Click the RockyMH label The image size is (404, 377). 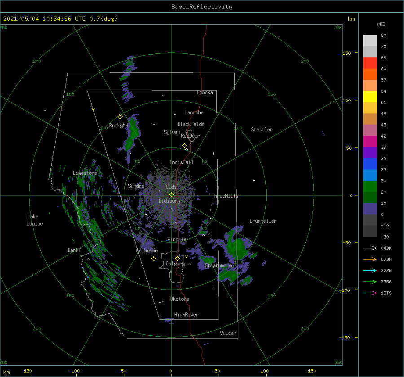click(119, 126)
